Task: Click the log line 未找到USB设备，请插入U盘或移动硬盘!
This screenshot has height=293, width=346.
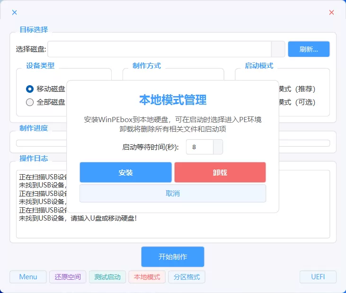Action: [x=78, y=218]
